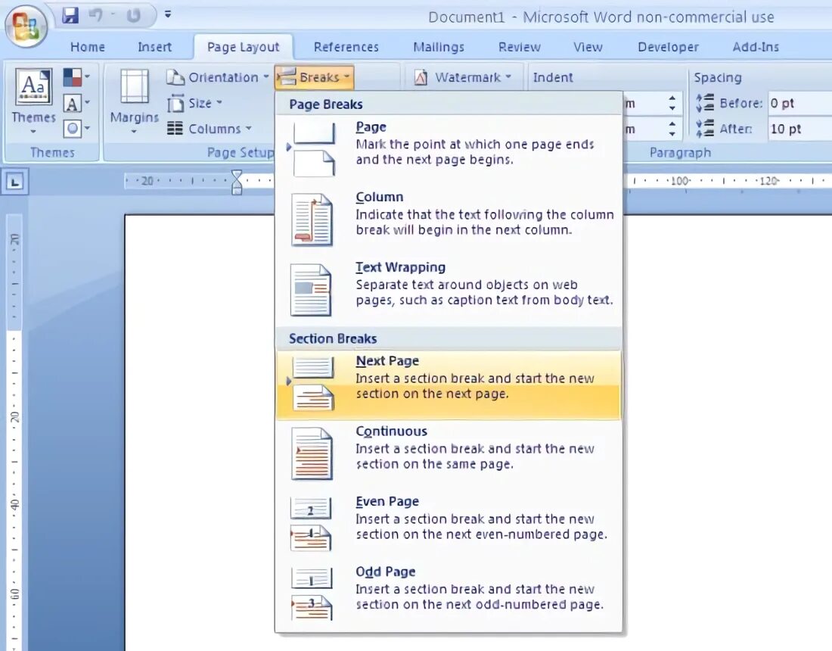Open the Watermark dropdown
The image size is (832, 651).
pyautogui.click(x=463, y=77)
